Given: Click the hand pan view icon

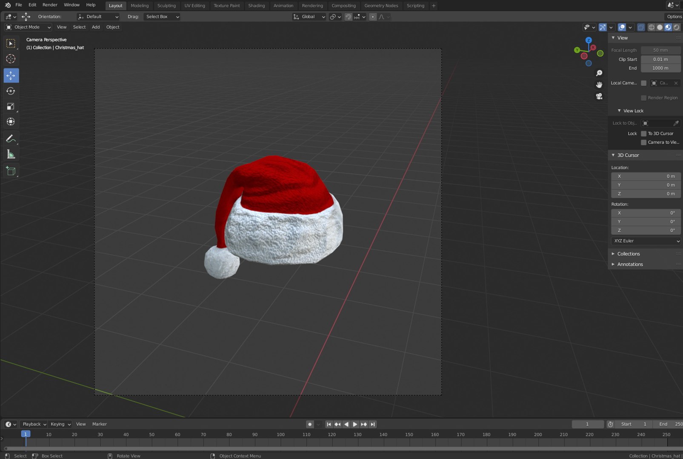Looking at the screenshot, I should (x=599, y=85).
